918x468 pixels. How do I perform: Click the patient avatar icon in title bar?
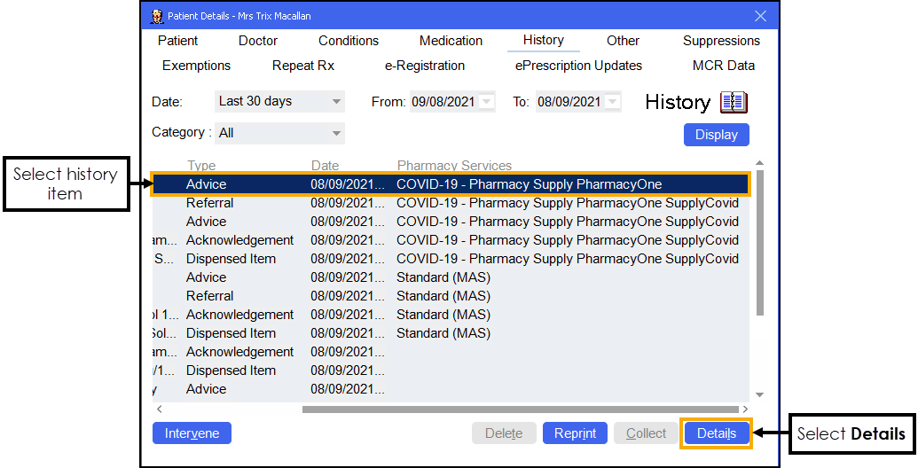pos(157,16)
